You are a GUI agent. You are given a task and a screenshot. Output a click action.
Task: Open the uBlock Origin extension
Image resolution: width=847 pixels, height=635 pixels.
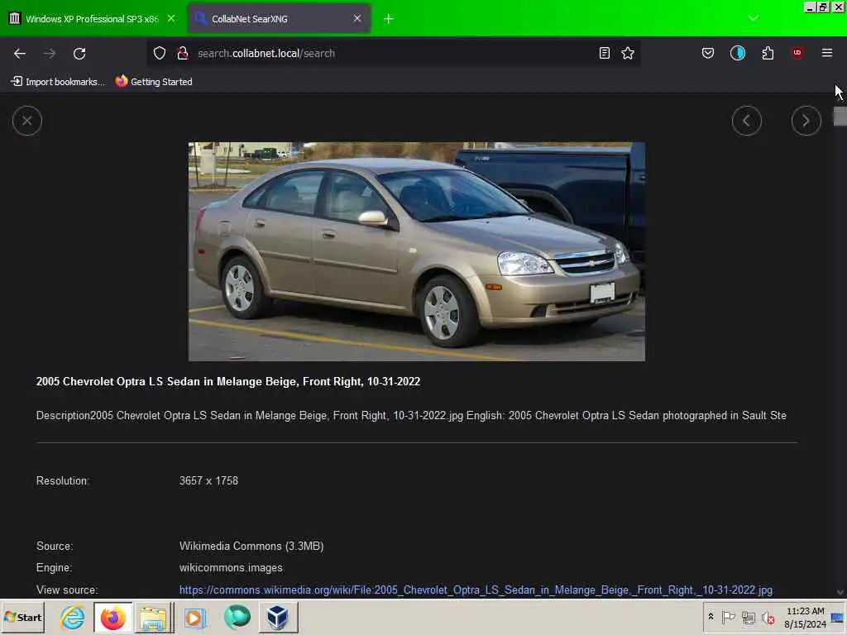point(797,53)
